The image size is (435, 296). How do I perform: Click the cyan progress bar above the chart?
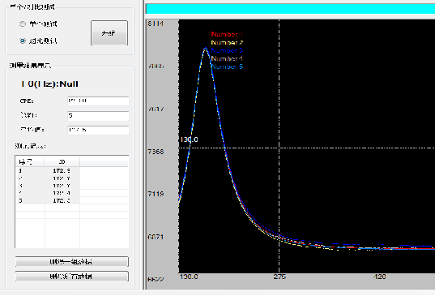coord(290,9)
